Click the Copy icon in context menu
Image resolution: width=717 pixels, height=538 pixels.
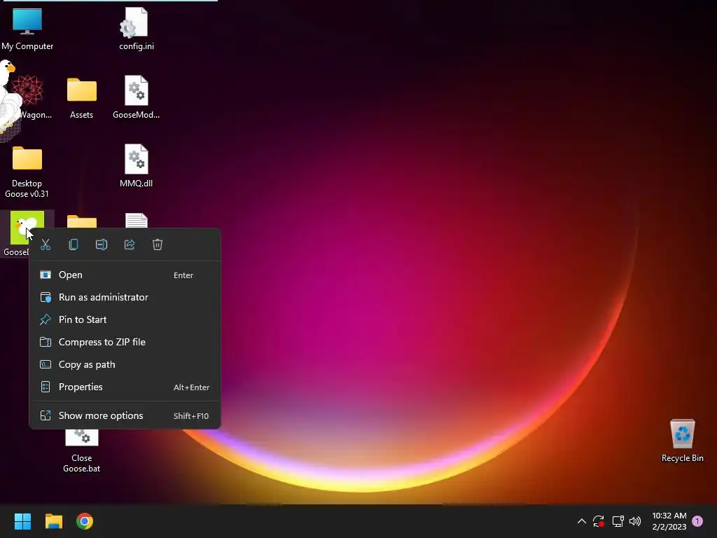tap(73, 244)
